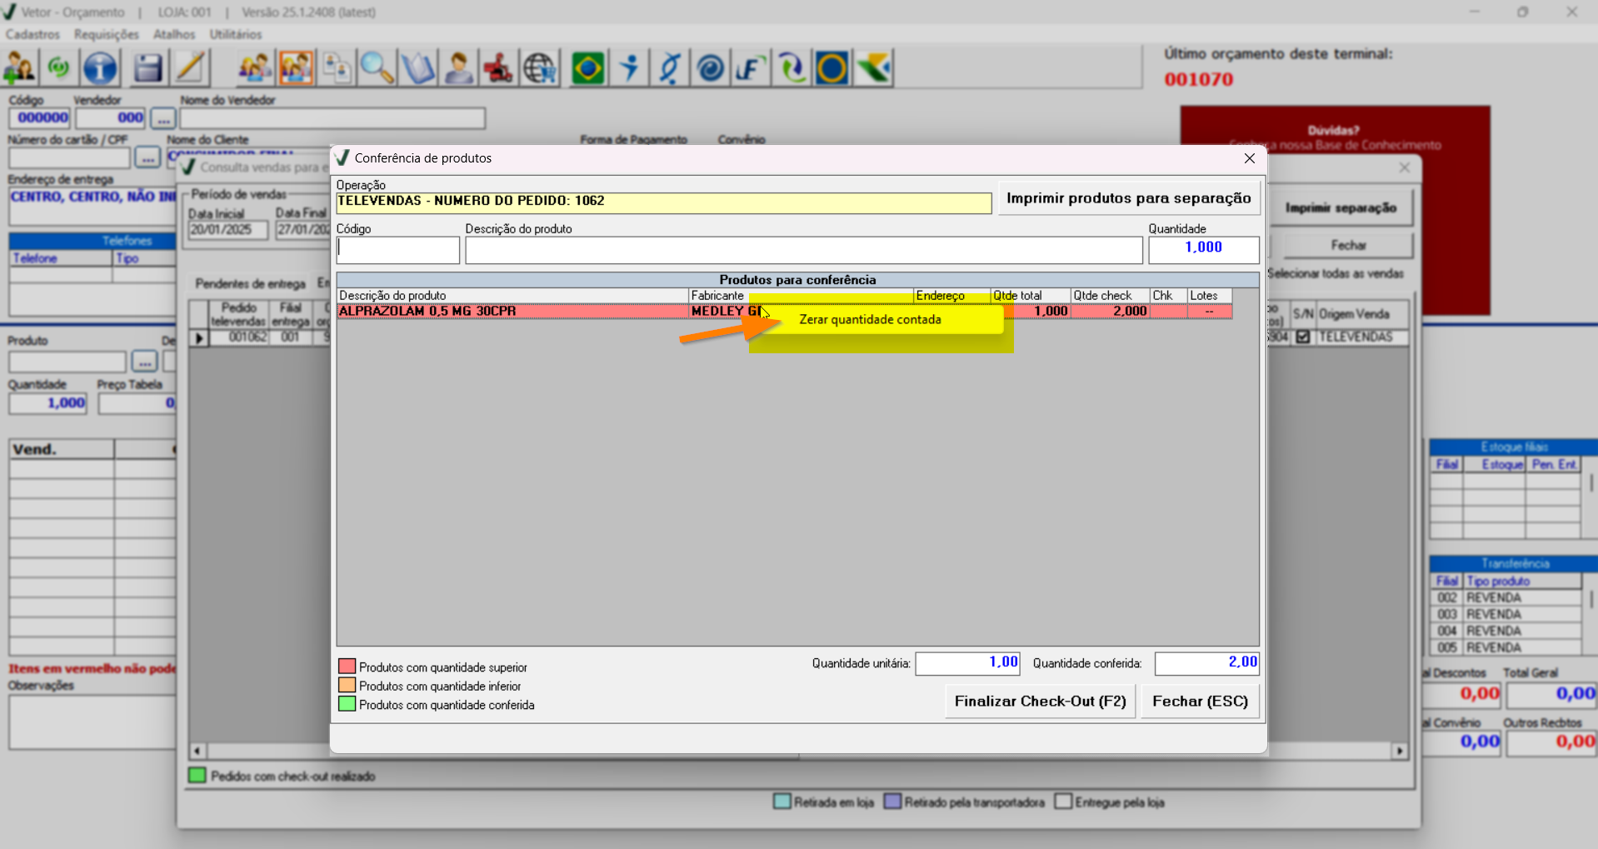Select the ALPRAZOLAM 0,5 MG 30CPR row
The height and width of the screenshot is (849, 1598).
(785, 312)
